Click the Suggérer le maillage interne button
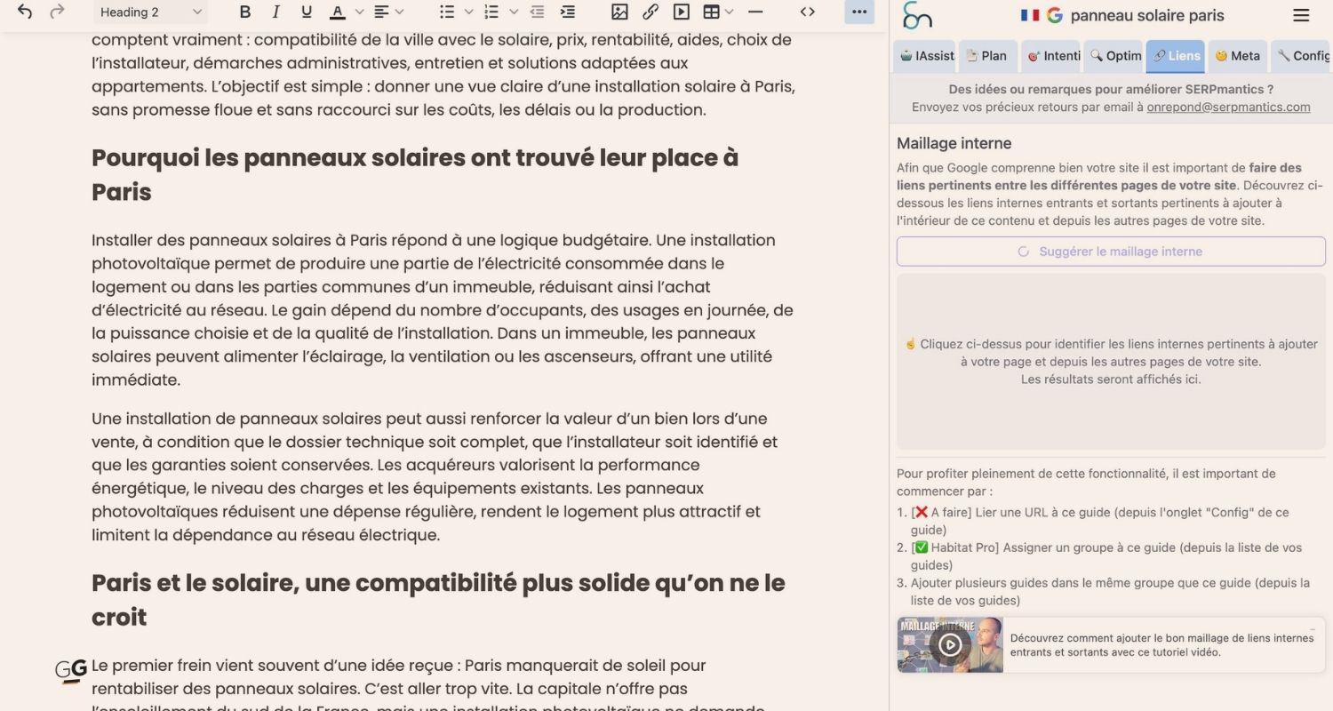1333x711 pixels. point(1110,252)
